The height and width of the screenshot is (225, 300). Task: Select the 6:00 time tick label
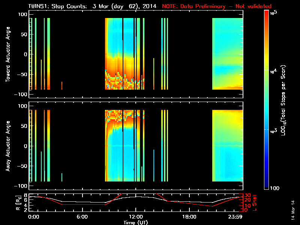(82, 217)
